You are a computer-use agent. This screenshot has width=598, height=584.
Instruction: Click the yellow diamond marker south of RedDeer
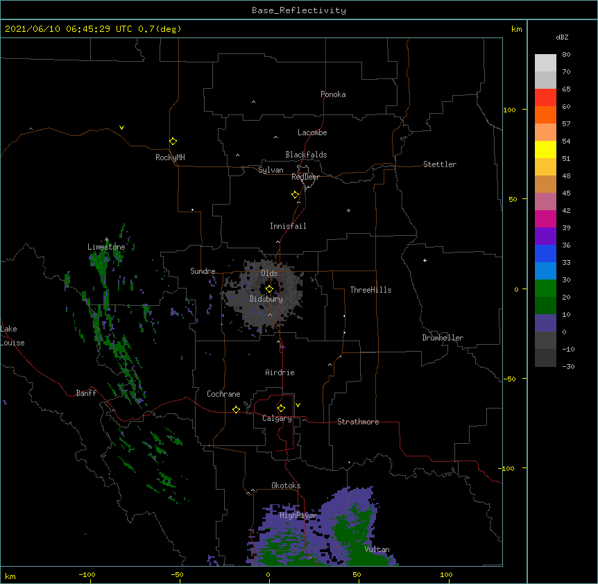[x=295, y=195]
